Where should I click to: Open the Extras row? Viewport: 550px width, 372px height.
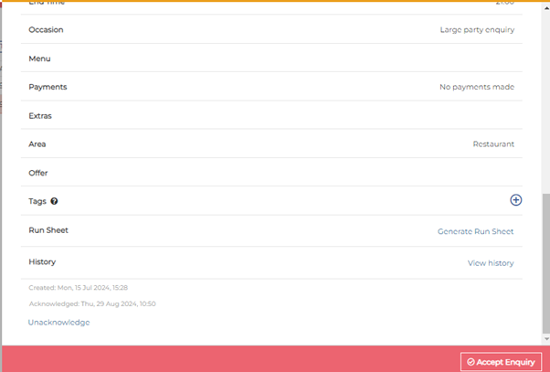tap(40, 116)
